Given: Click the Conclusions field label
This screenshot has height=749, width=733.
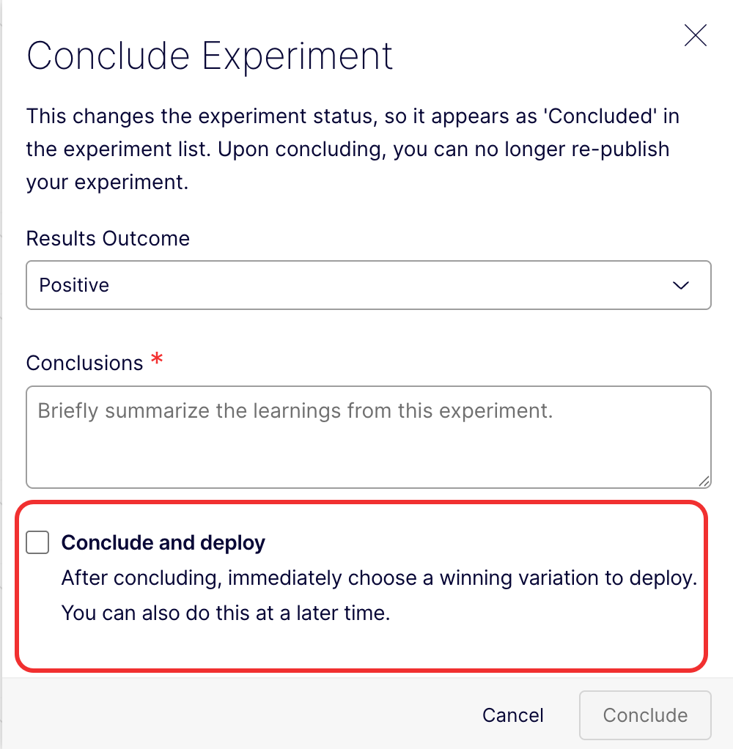Looking at the screenshot, I should click(x=84, y=363).
